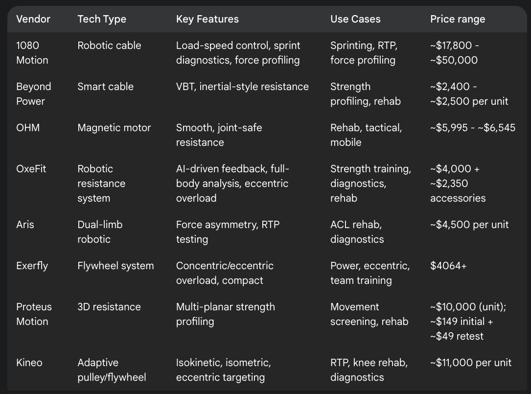Click the Magnetic motor tech type cell

[x=114, y=128]
